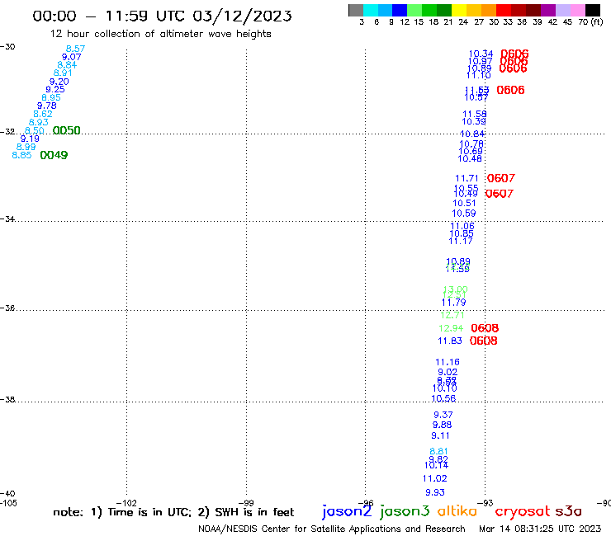Click the wave height value 11.16
611x536 pixels.
447,362
